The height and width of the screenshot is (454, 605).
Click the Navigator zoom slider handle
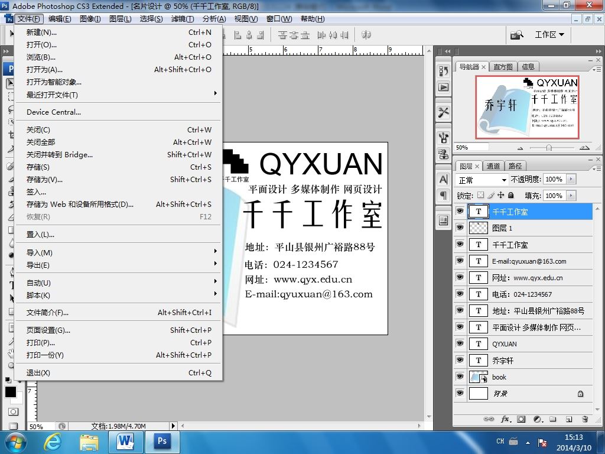pyautogui.click(x=549, y=148)
